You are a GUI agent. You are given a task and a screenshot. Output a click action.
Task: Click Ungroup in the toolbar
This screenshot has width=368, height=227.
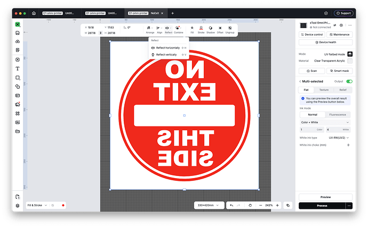click(230, 30)
